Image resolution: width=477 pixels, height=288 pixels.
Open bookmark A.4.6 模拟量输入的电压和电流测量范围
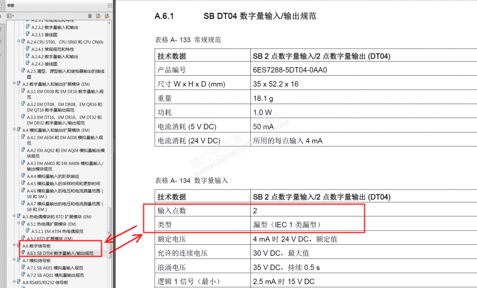tap(65, 194)
